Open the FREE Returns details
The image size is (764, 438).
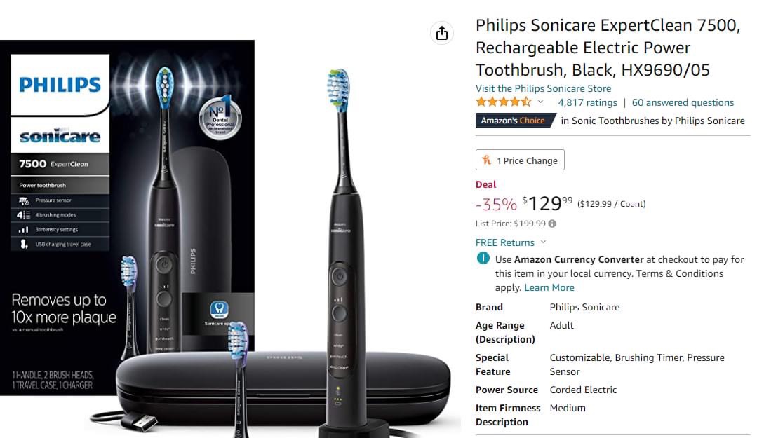click(x=505, y=242)
